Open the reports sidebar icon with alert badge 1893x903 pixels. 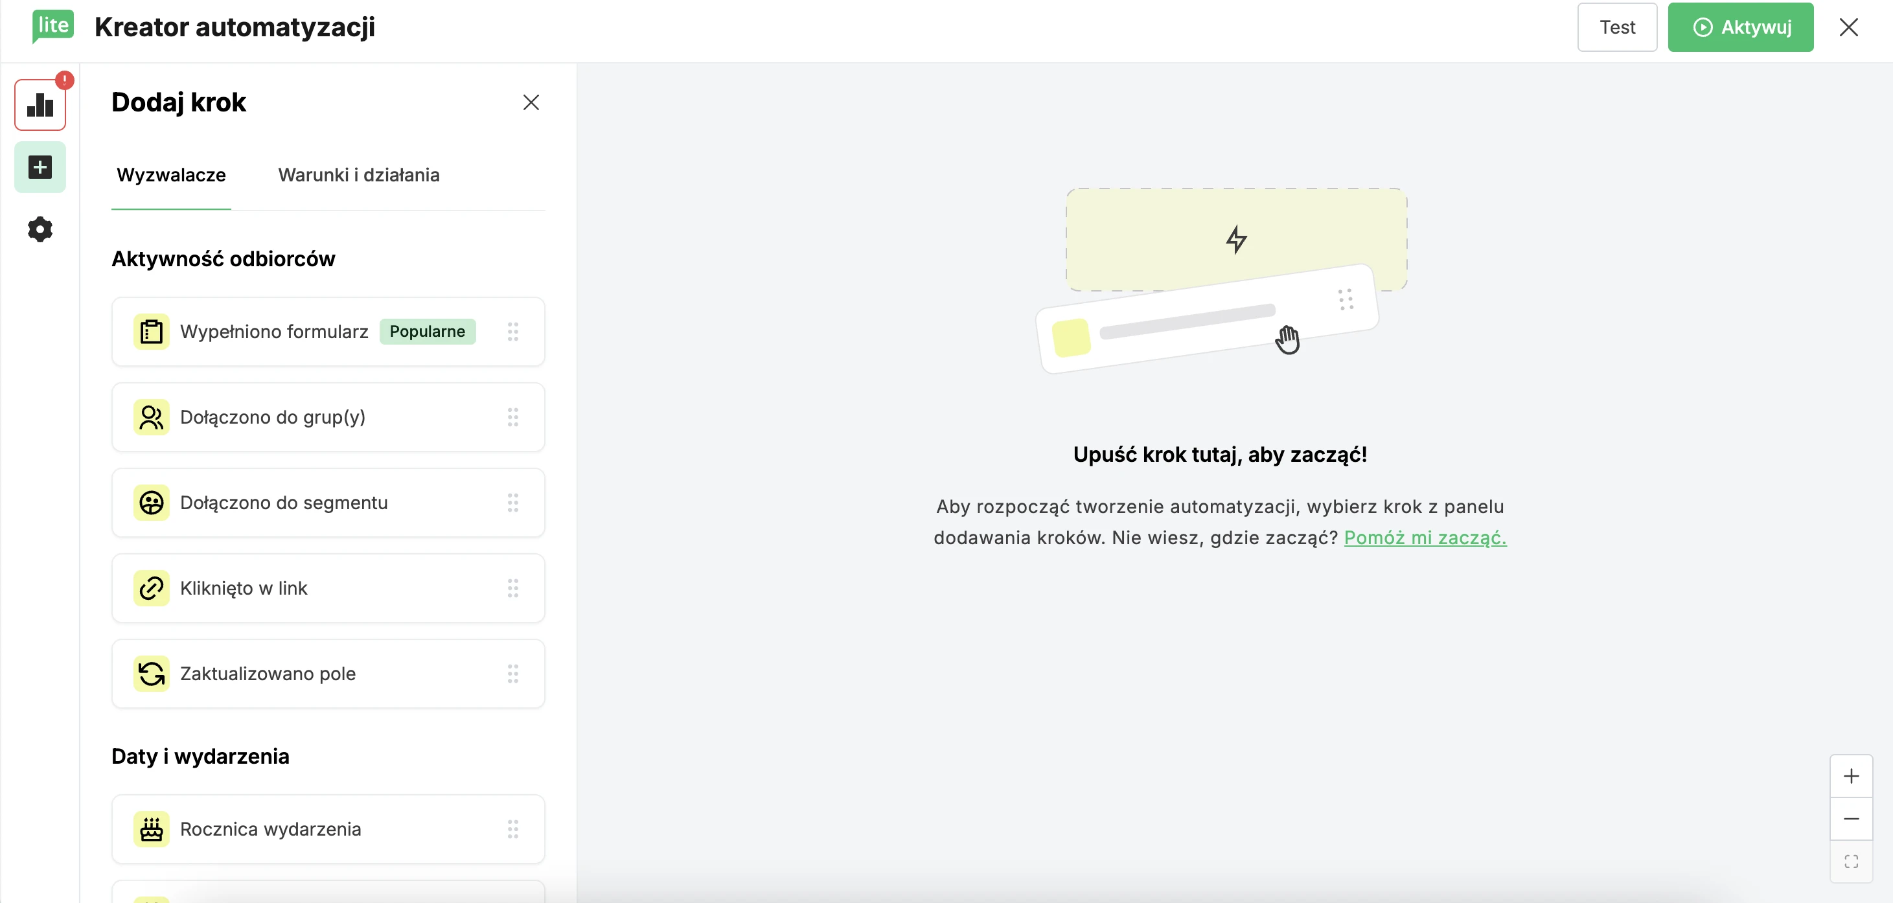tap(40, 105)
